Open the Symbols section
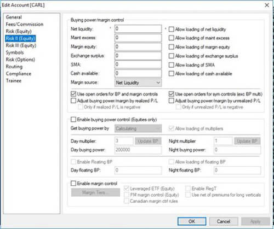274x229 pixels. point(15,52)
